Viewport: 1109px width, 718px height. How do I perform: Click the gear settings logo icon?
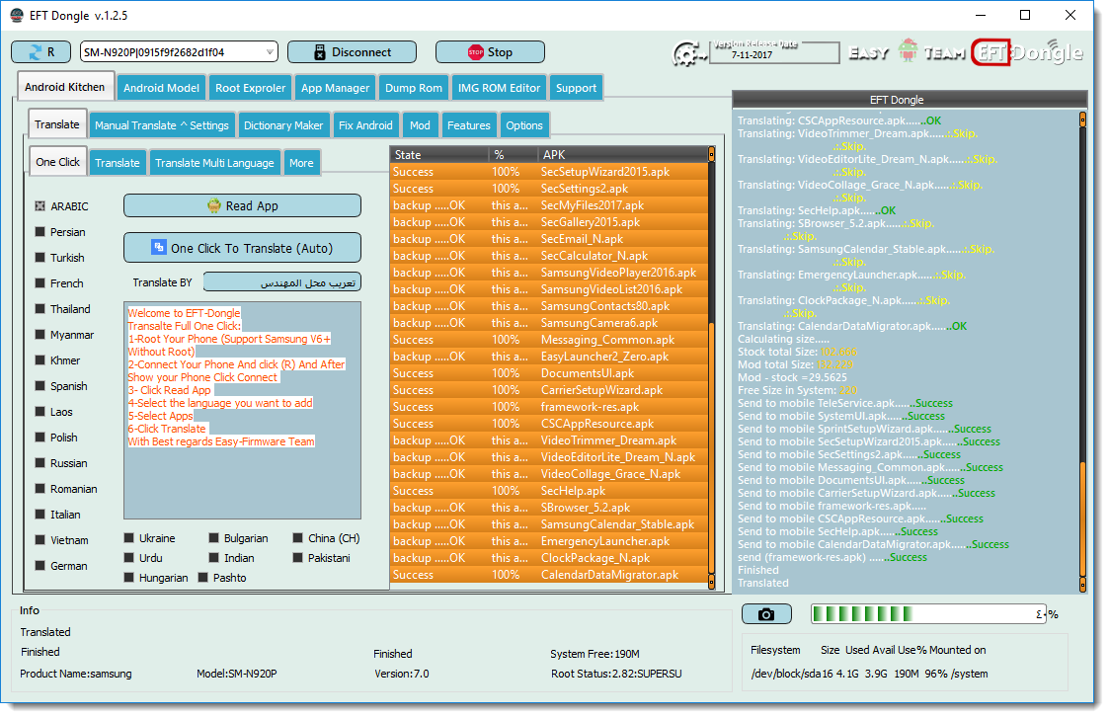point(684,53)
